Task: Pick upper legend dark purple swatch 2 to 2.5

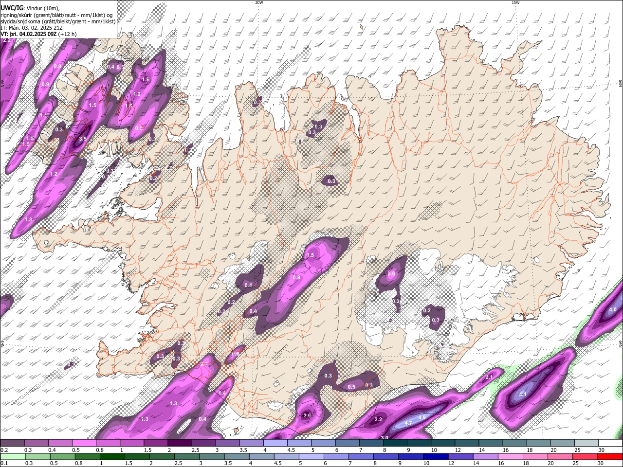Action: [179, 443]
